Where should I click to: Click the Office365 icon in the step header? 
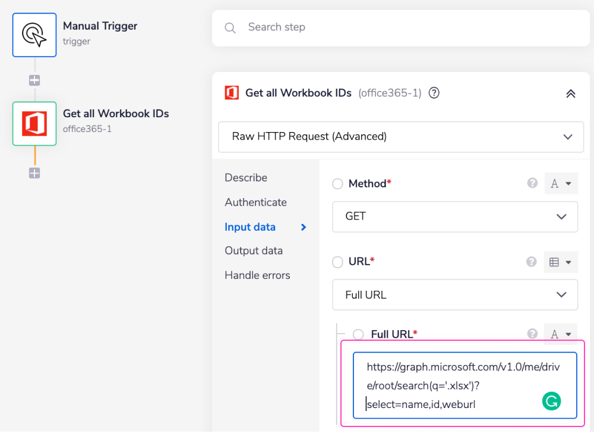click(x=231, y=93)
